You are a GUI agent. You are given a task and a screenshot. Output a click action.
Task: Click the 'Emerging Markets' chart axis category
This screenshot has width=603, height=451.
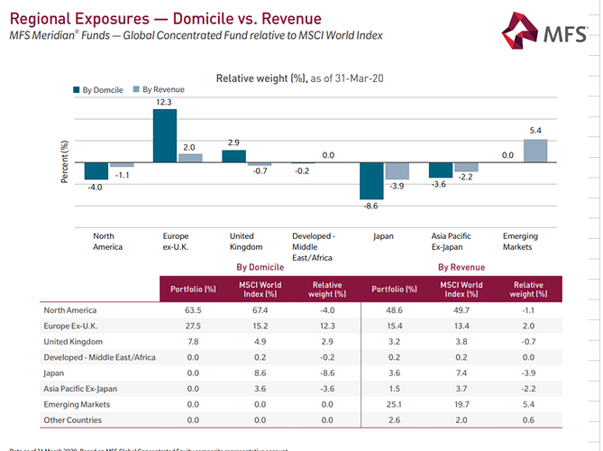click(520, 241)
